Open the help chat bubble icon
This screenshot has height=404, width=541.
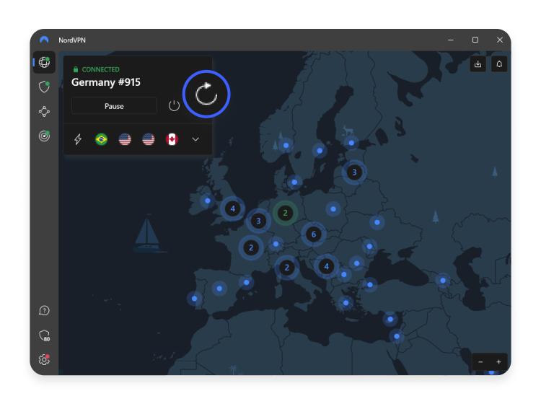44,310
